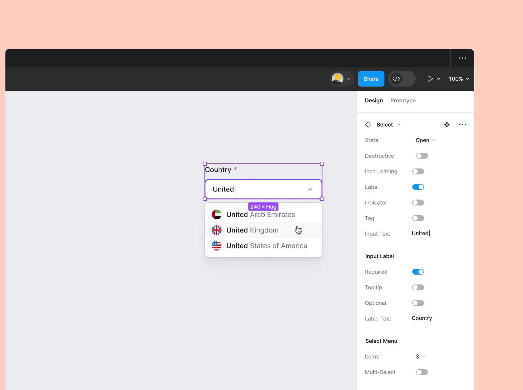Switch to the Prototype tab
The width and height of the screenshot is (523, 390).
[x=403, y=100]
